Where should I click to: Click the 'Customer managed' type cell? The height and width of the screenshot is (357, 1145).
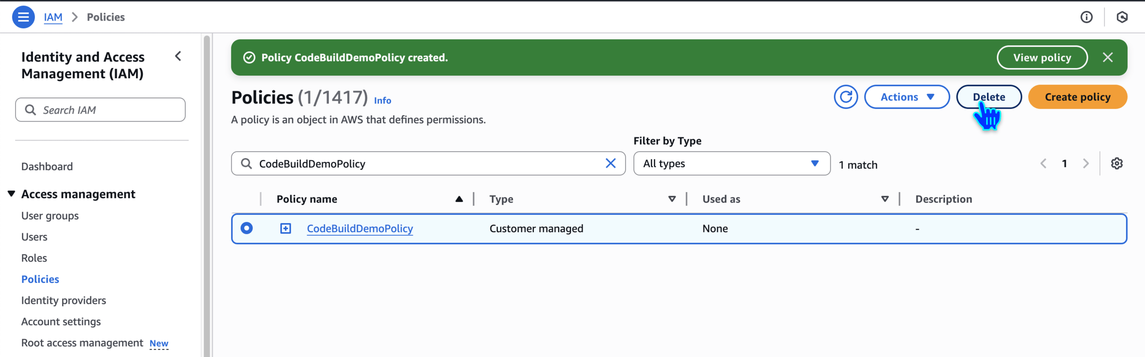pyautogui.click(x=536, y=229)
